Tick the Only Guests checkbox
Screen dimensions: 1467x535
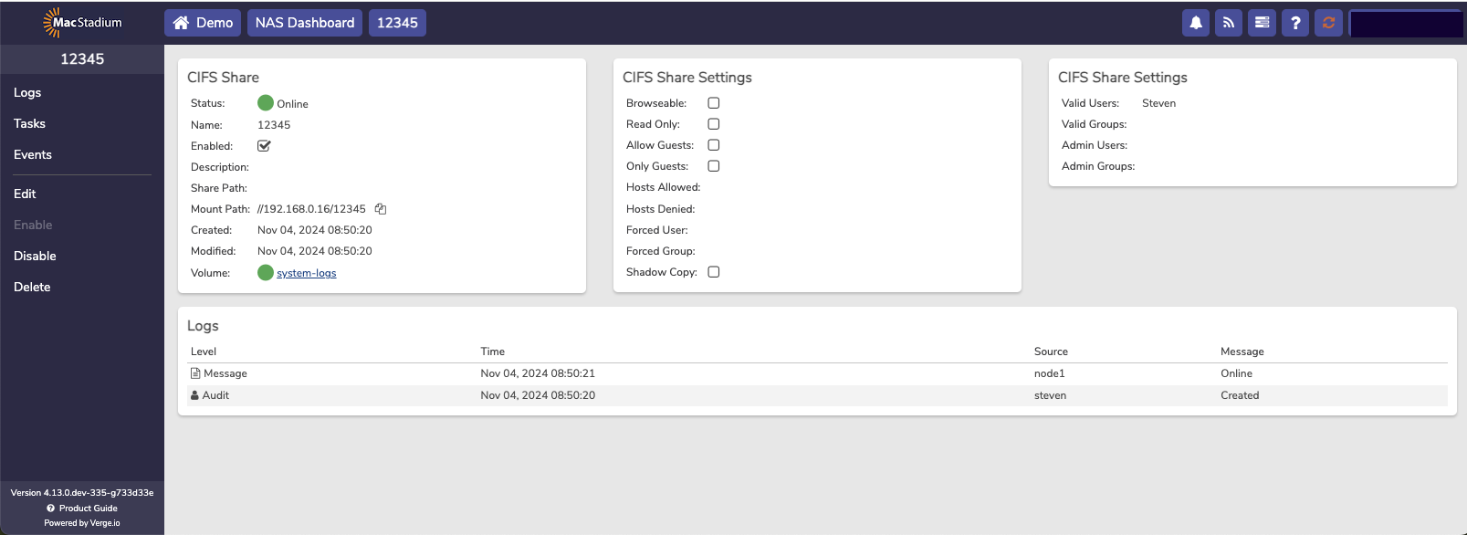[714, 166]
